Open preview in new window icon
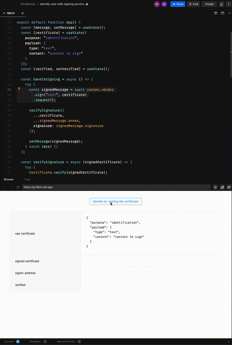232x345 pixels. [x=229, y=187]
